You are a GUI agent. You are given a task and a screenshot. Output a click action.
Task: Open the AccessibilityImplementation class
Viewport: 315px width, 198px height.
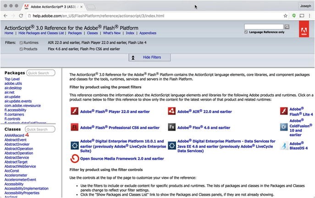point(26,188)
